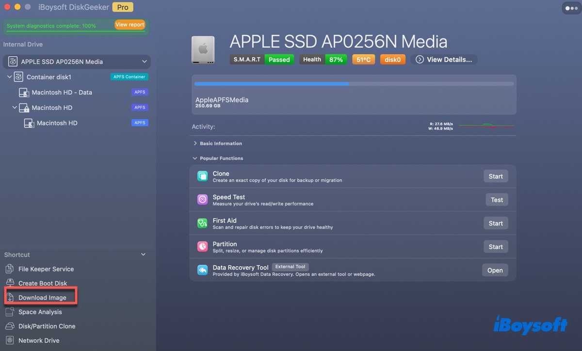Open Disk/Partition Clone shortcut
This screenshot has height=351, width=582.
click(47, 326)
